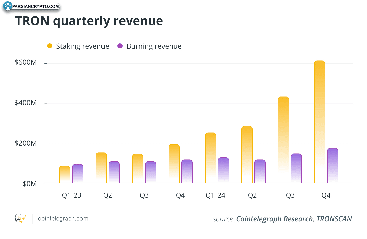This screenshot has height=239, width=367.
Task: Click the purple burning bar for Q2 2023
Action: (x=114, y=172)
